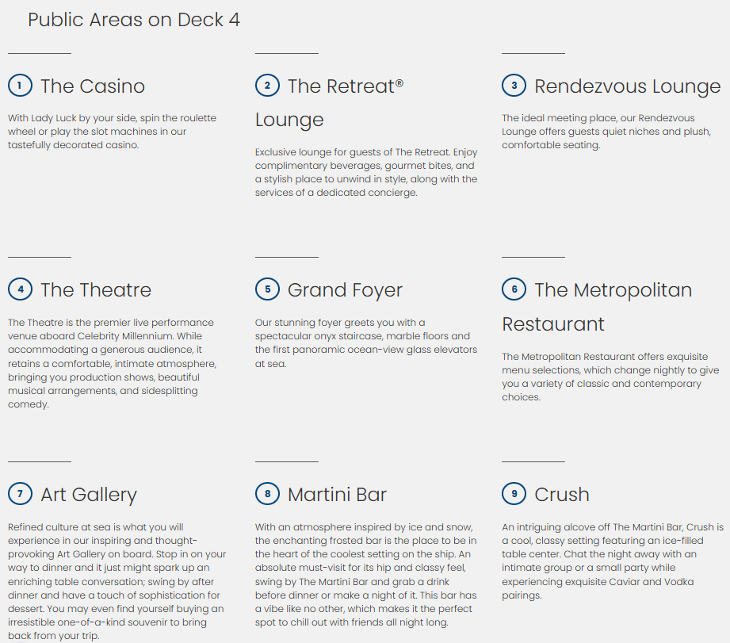Click The Theatre heading
This screenshot has width=730, height=643.
click(x=96, y=290)
